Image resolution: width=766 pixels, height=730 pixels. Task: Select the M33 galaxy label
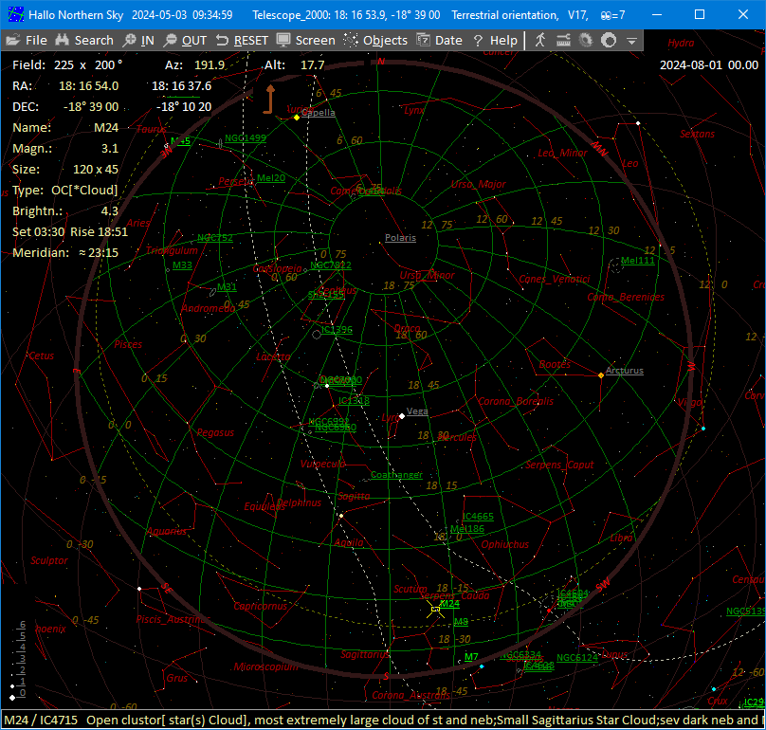click(x=182, y=265)
